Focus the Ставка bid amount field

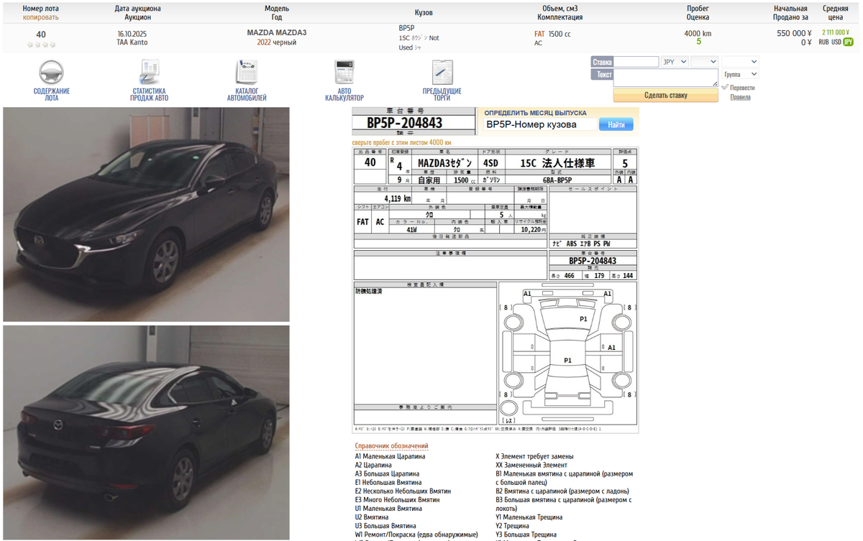tap(636, 62)
